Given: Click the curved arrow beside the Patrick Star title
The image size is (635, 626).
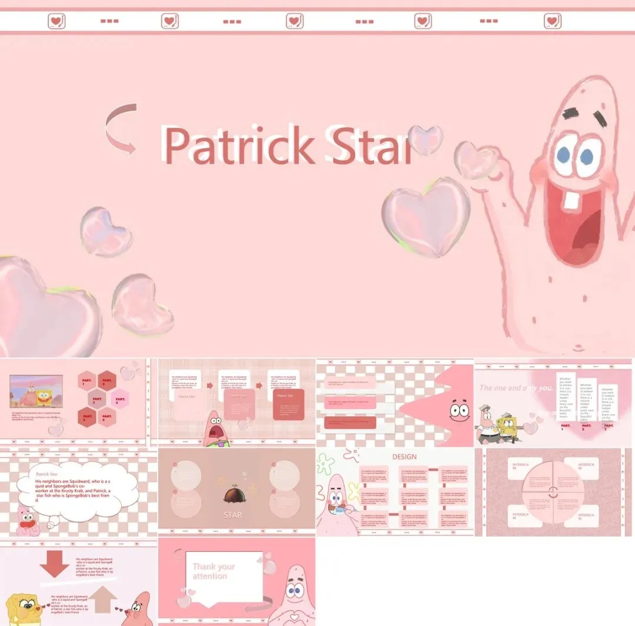Looking at the screenshot, I should [122, 129].
